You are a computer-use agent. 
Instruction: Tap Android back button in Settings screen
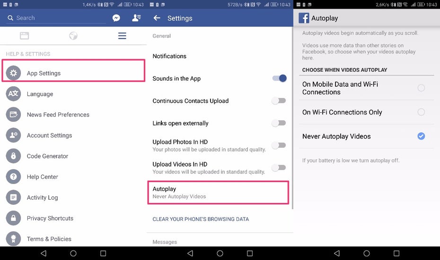190,253
